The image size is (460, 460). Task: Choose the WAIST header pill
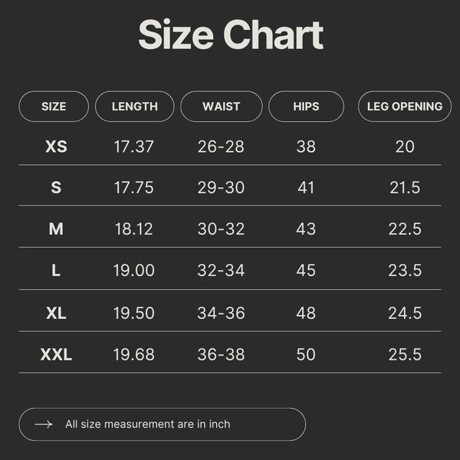click(x=222, y=107)
